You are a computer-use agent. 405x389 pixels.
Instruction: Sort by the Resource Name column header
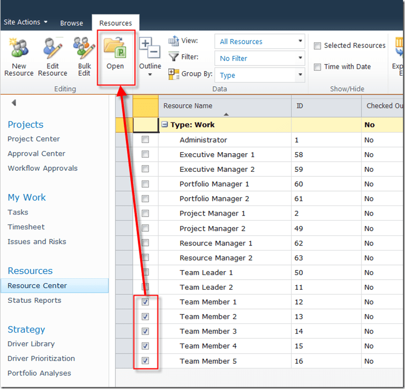pyautogui.click(x=188, y=106)
